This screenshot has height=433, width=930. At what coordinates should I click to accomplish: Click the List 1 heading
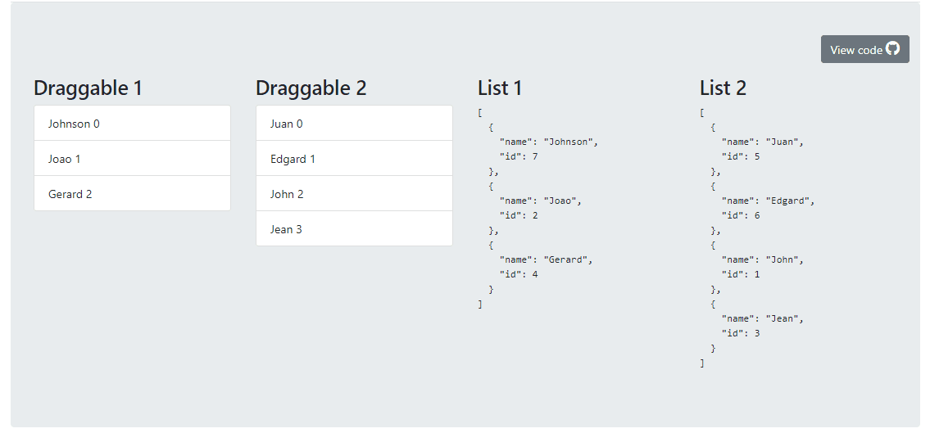point(499,88)
